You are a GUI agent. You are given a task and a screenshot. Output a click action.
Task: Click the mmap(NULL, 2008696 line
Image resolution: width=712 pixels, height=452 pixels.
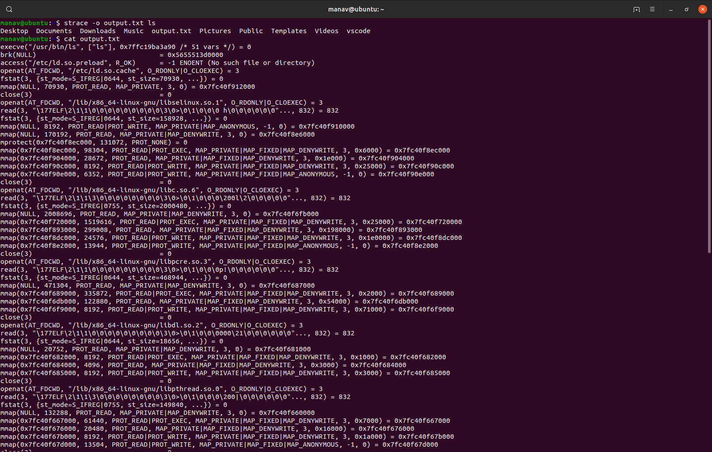click(x=160, y=214)
